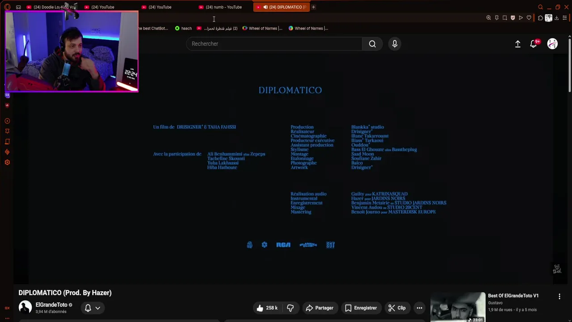572x322 pixels.
Task: Open the extensions puzzle icon
Action: pos(540,18)
